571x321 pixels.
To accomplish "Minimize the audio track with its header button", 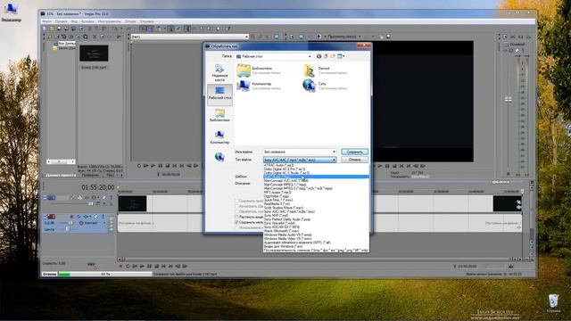I will click(45, 217).
